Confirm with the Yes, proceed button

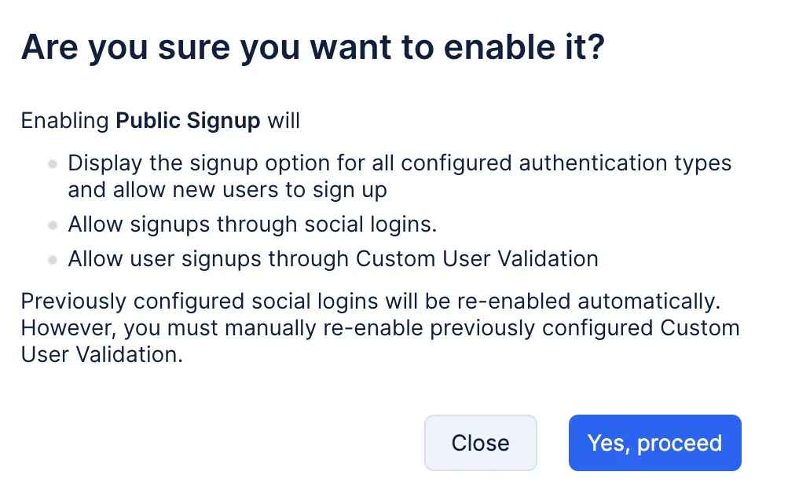(654, 443)
